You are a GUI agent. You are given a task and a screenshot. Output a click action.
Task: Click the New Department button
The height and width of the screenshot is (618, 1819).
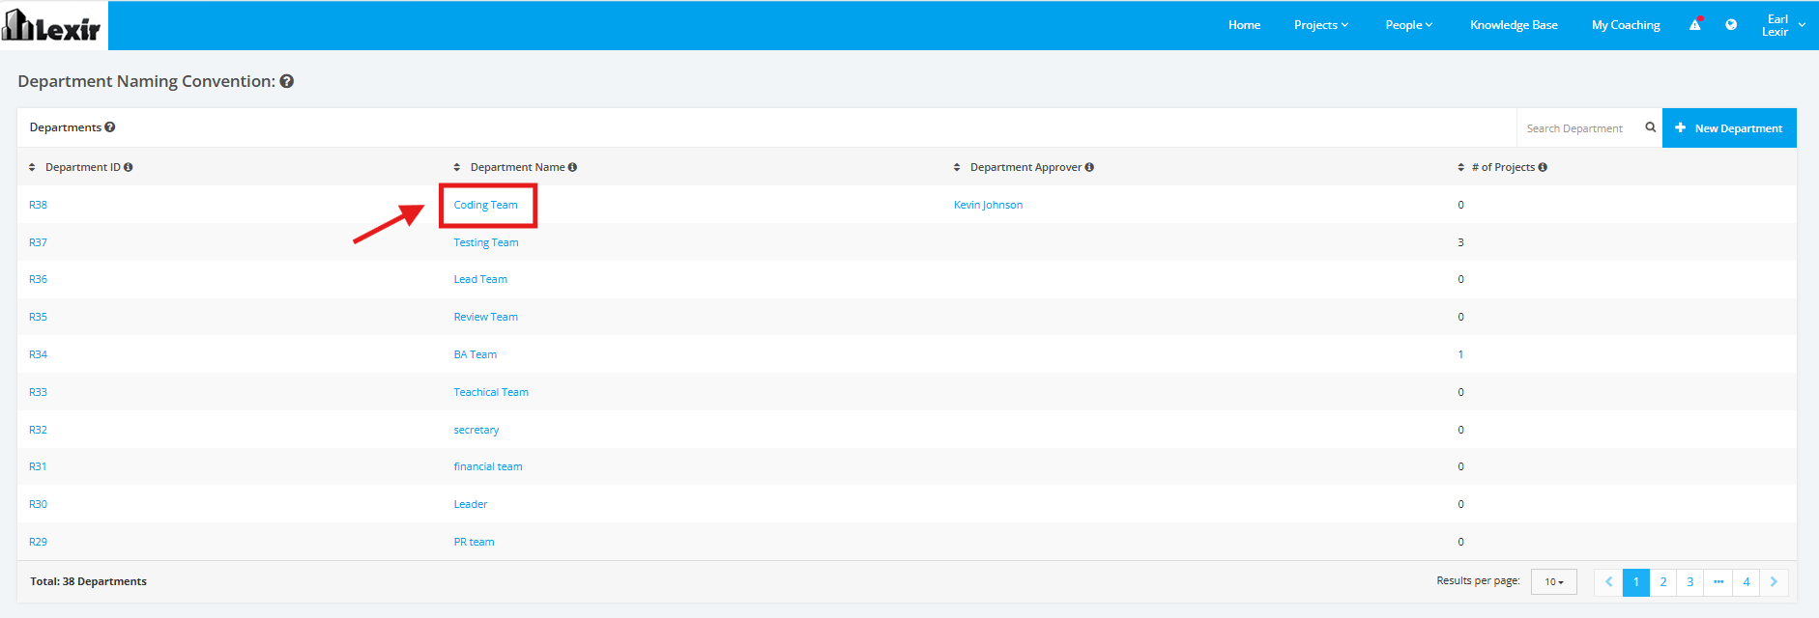pyautogui.click(x=1729, y=127)
